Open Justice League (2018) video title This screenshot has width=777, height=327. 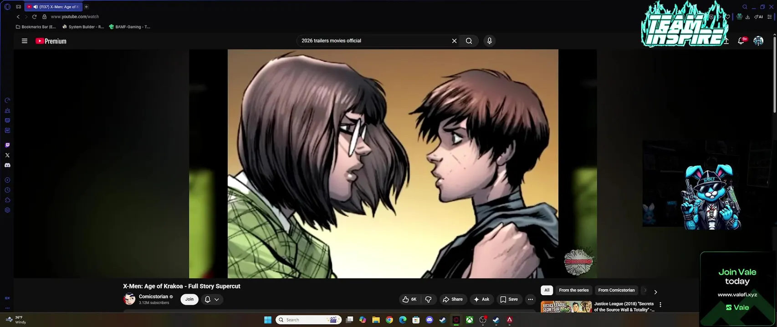pos(624,307)
